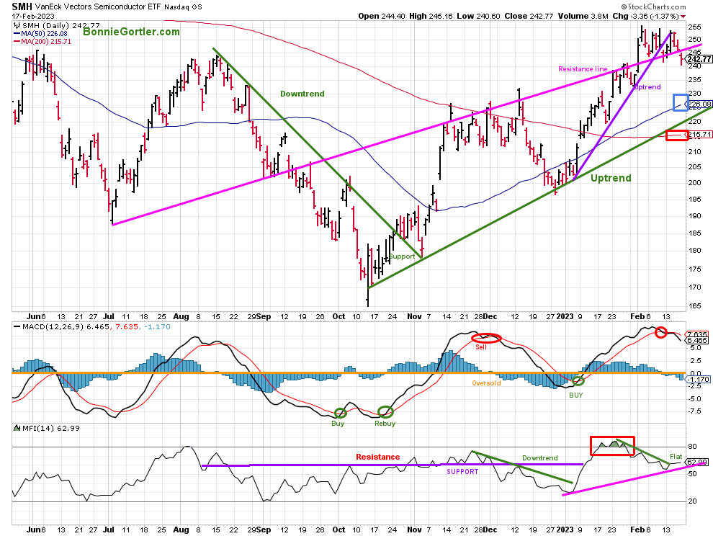Click the 215.71 MA200 price tag
This screenshot has height=536, width=713.
[699, 135]
